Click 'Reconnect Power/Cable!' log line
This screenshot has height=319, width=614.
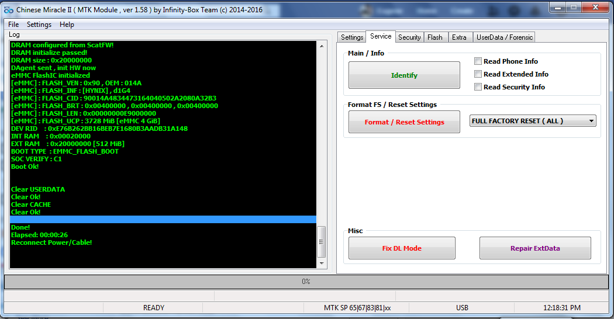click(51, 242)
